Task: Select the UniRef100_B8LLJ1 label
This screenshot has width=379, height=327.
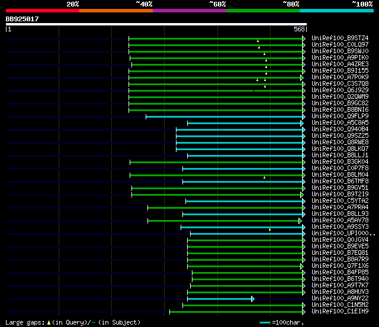Action: pos(340,156)
